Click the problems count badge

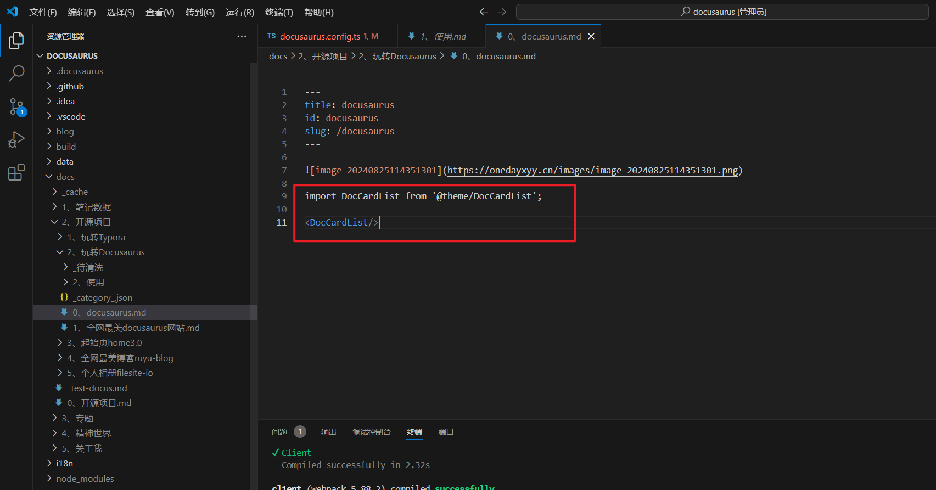pyautogui.click(x=300, y=432)
